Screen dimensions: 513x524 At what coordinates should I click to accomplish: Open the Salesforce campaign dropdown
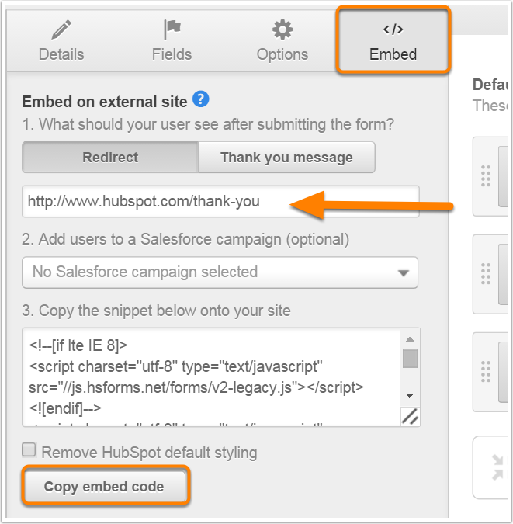(x=220, y=272)
